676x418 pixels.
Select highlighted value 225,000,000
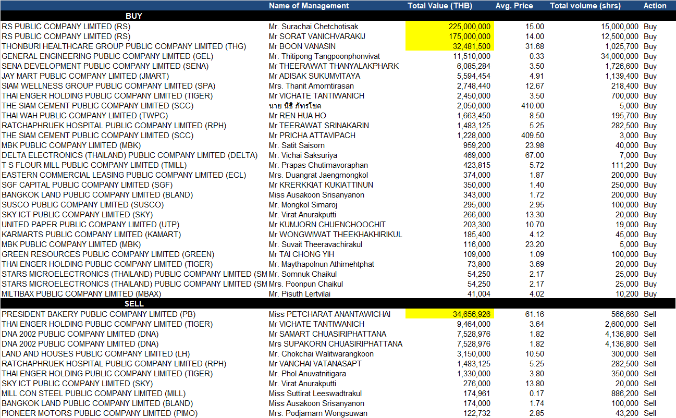(450, 26)
